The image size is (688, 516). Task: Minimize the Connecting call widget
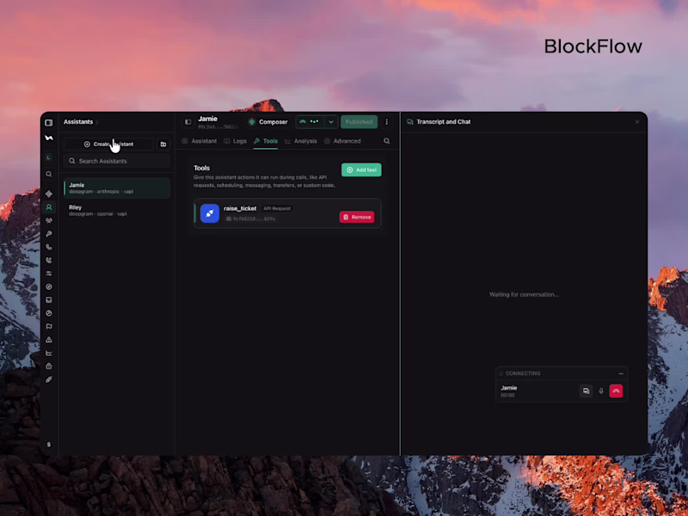(621, 373)
